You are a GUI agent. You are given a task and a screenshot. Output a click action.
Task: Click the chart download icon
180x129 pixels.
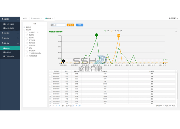point(176,31)
